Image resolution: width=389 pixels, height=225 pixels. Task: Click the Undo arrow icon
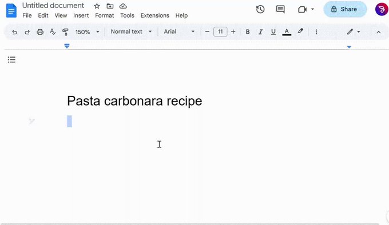pyautogui.click(x=14, y=32)
